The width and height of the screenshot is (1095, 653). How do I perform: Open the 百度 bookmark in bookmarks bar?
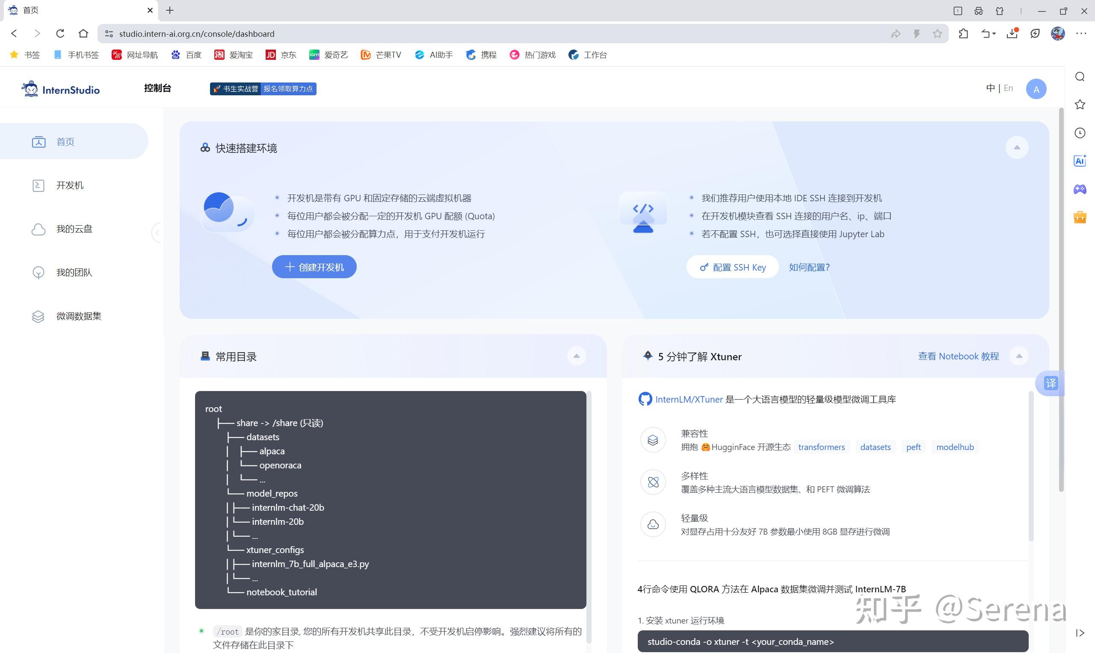click(186, 55)
